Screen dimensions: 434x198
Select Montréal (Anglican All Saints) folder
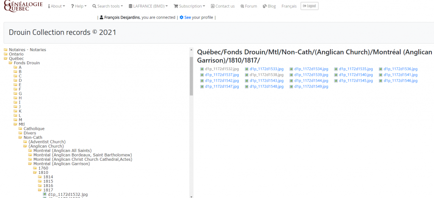point(62,151)
